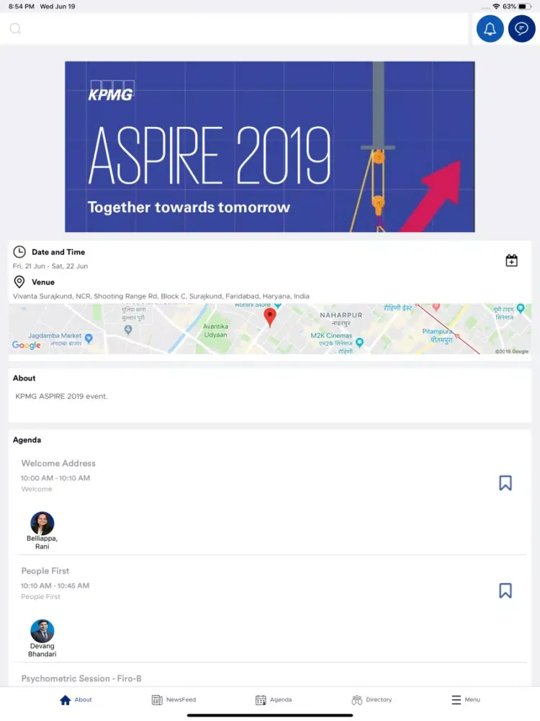Bookmark the People First session

(505, 590)
